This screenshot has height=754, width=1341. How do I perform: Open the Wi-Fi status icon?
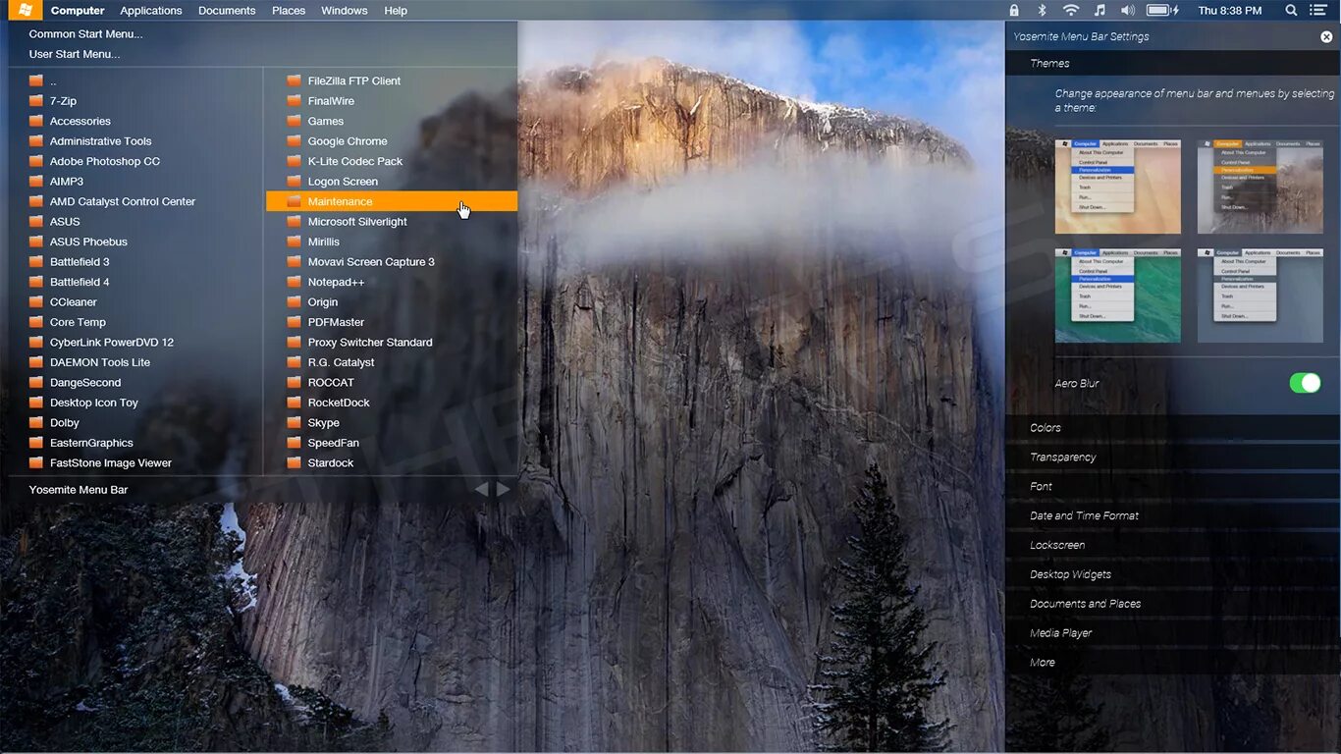[1071, 10]
